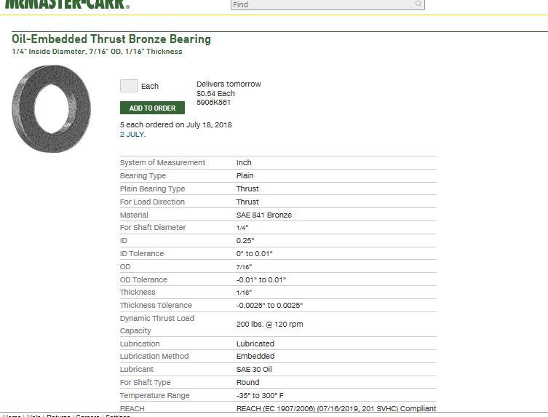The height and width of the screenshot is (417, 548).
Task: Click the Plain Bearing Type label
Action: click(152, 188)
